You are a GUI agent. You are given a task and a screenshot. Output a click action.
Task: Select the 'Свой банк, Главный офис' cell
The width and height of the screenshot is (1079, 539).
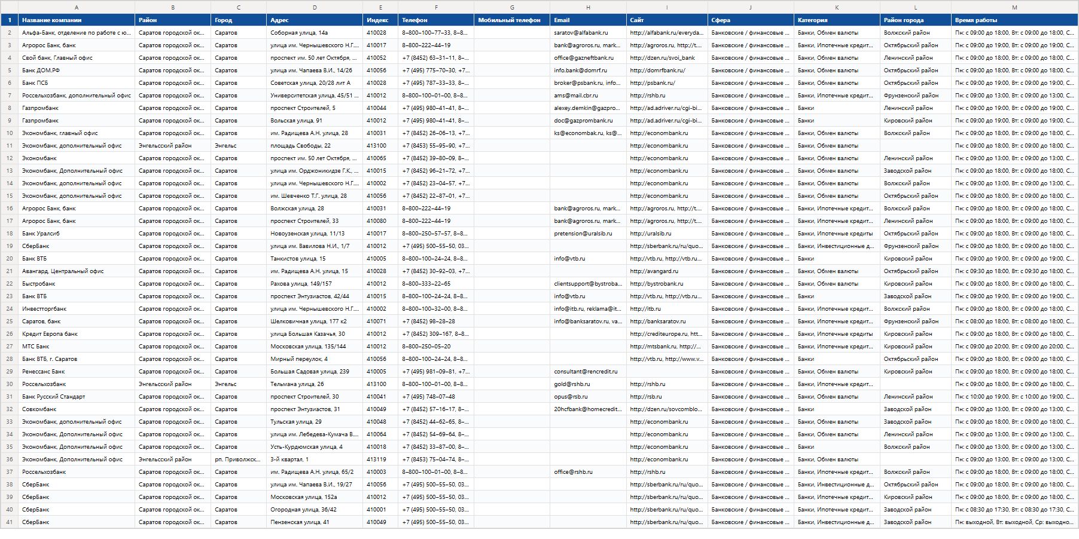pyautogui.click(x=77, y=58)
